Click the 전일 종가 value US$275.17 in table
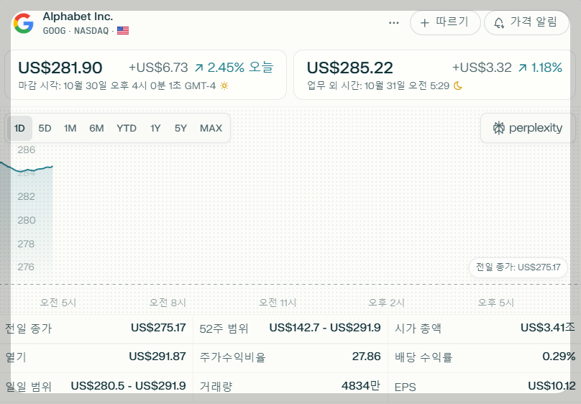 tap(158, 328)
